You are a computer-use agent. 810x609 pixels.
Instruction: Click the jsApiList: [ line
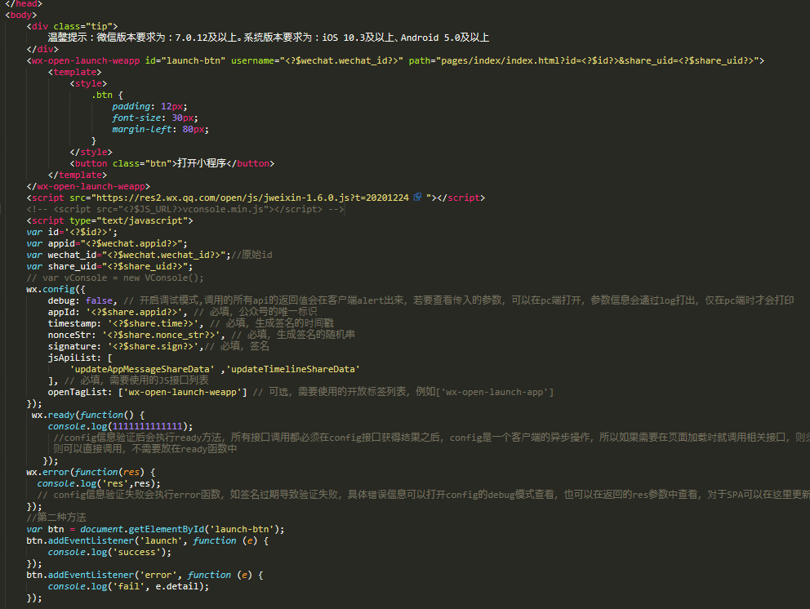80,358
